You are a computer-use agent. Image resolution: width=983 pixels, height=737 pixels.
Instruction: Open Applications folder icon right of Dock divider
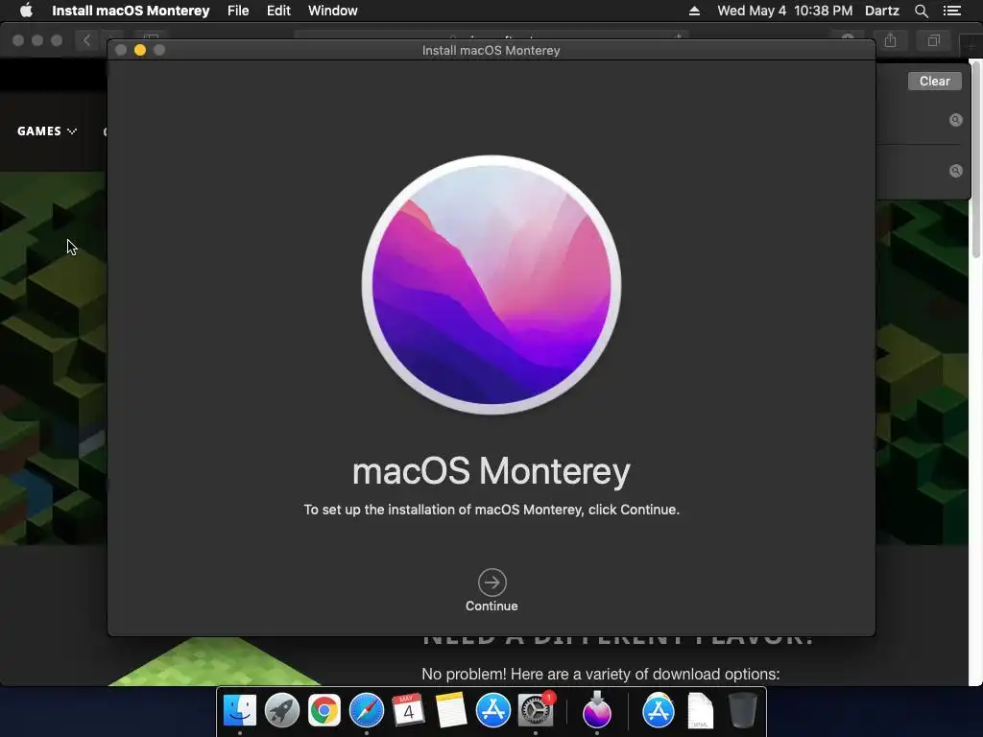pos(659,710)
